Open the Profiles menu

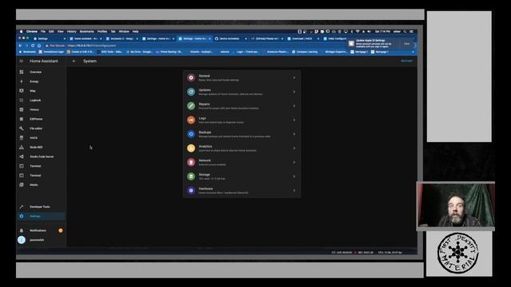click(x=102, y=32)
